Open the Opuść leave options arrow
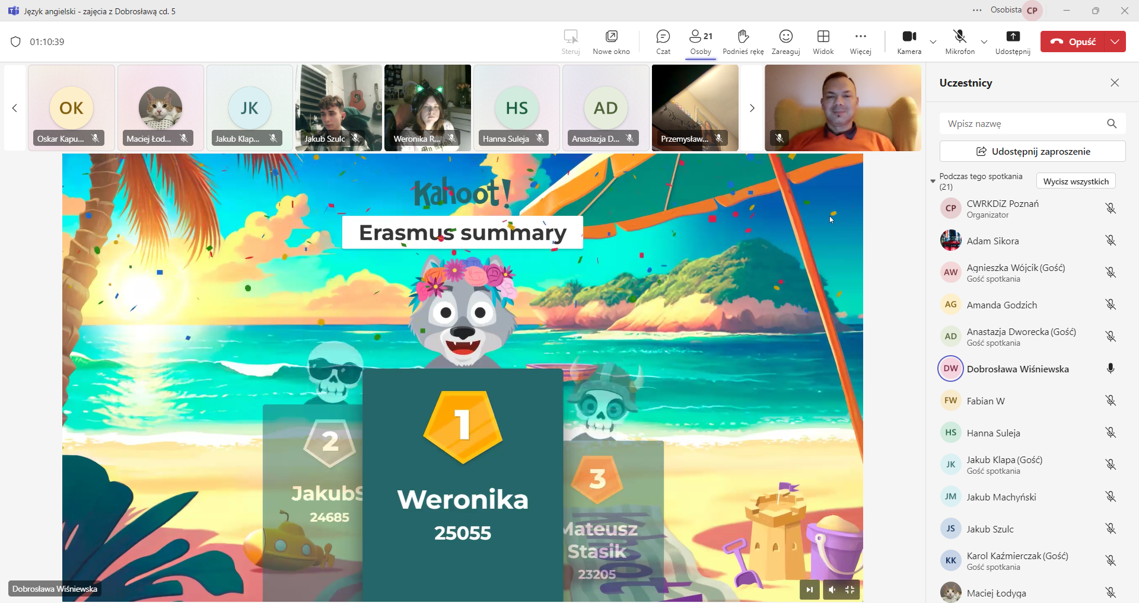 [1115, 42]
